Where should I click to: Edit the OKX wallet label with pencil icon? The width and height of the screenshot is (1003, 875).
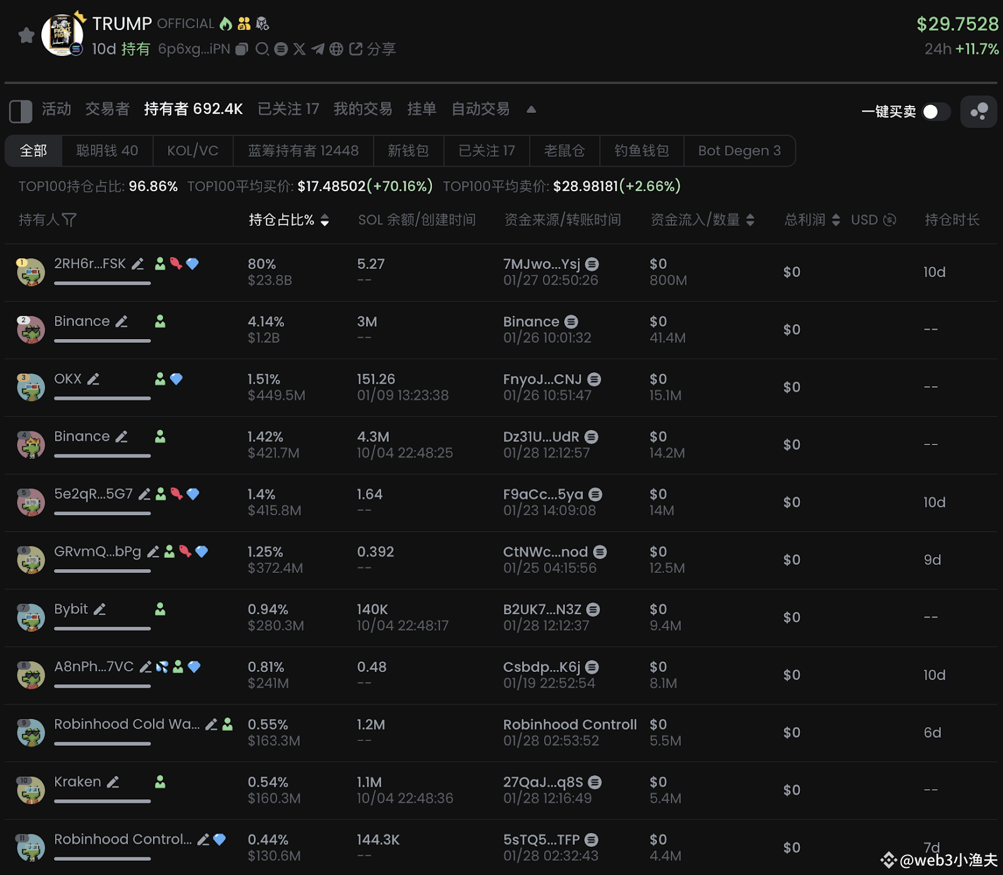click(x=94, y=379)
